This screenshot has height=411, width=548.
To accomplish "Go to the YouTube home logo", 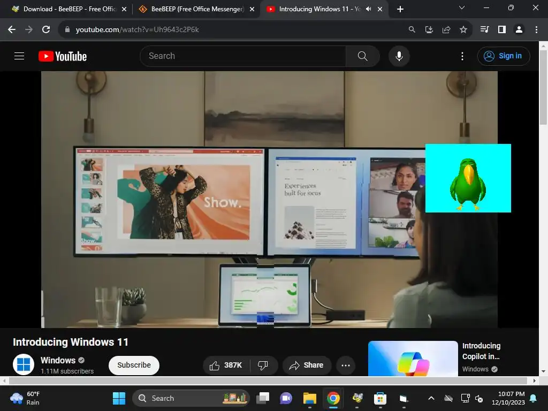I will click(x=63, y=56).
